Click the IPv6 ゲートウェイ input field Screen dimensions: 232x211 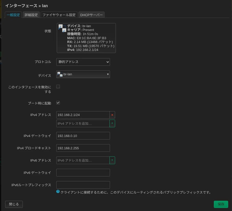[x=83, y=173]
